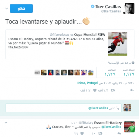Like Essam El-Hadary's reply with heart icon

tap(82, 133)
